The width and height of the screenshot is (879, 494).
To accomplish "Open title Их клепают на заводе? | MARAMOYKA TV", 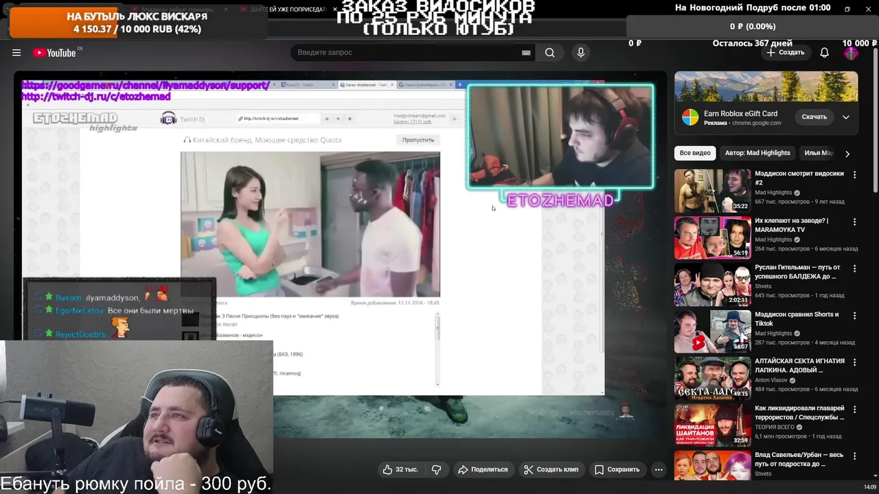I will [x=792, y=225].
